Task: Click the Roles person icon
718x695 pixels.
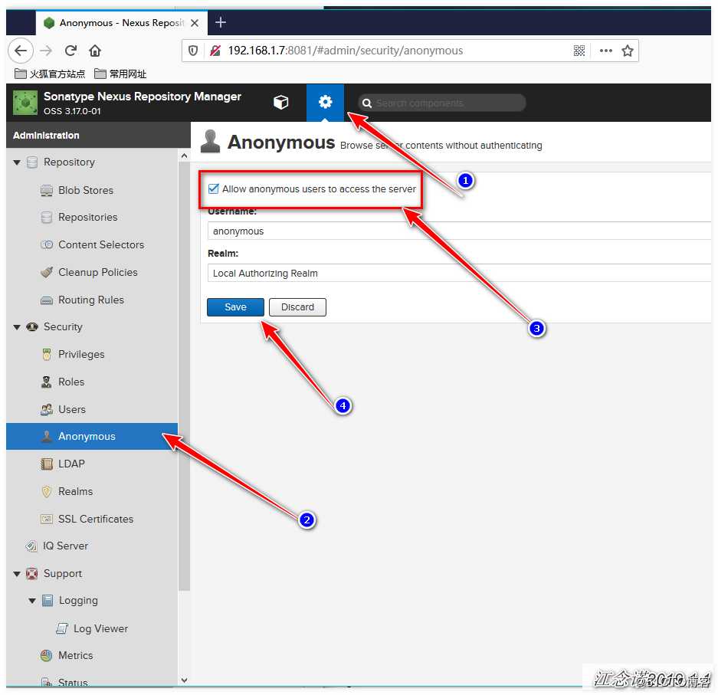Action: (46, 382)
